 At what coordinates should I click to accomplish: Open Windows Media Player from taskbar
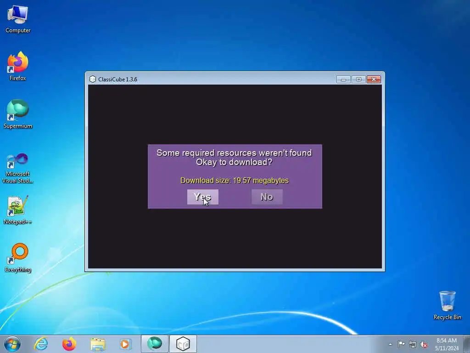(x=126, y=344)
